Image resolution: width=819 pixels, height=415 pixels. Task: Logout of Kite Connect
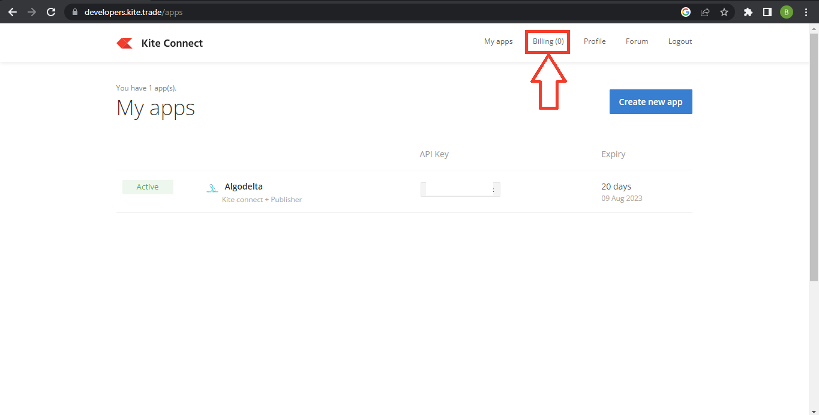point(680,41)
